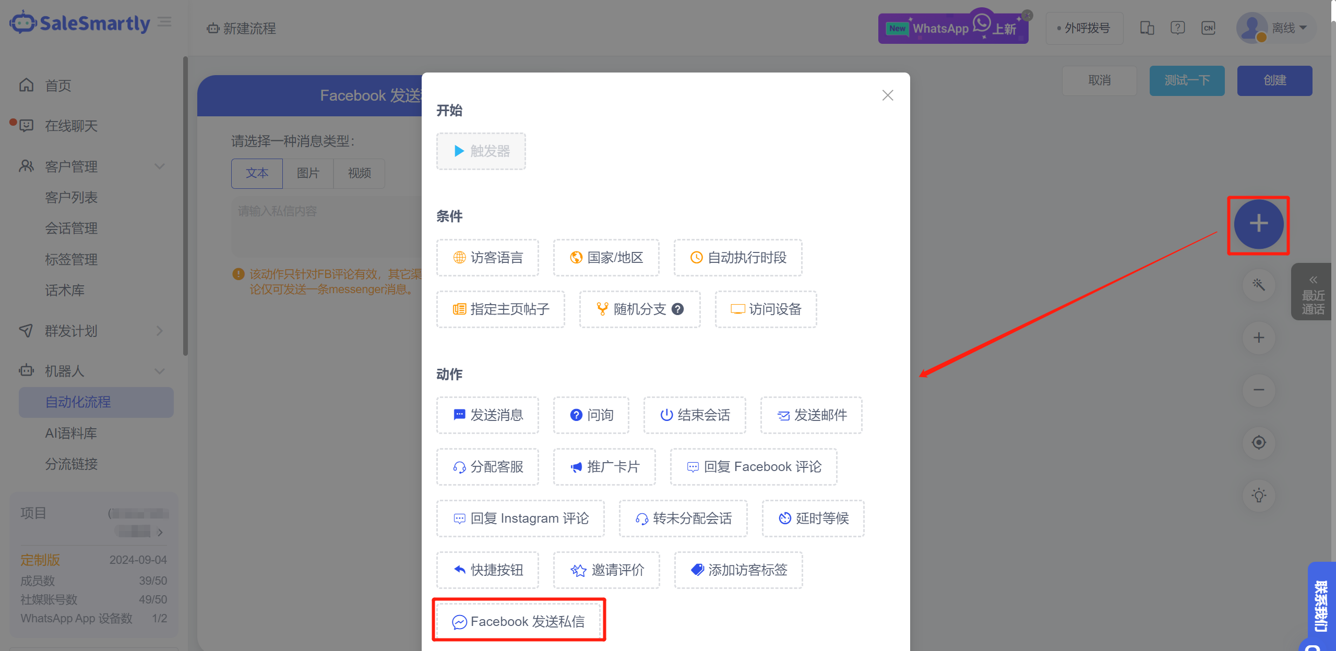Click the 创建 button
Image resolution: width=1336 pixels, height=651 pixels.
[1274, 80]
